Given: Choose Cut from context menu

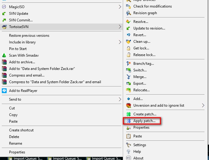Looking at the screenshot, I should (12, 108).
